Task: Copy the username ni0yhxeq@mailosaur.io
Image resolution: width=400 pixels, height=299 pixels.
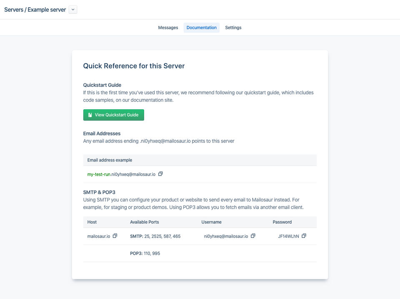Action: click(x=253, y=236)
